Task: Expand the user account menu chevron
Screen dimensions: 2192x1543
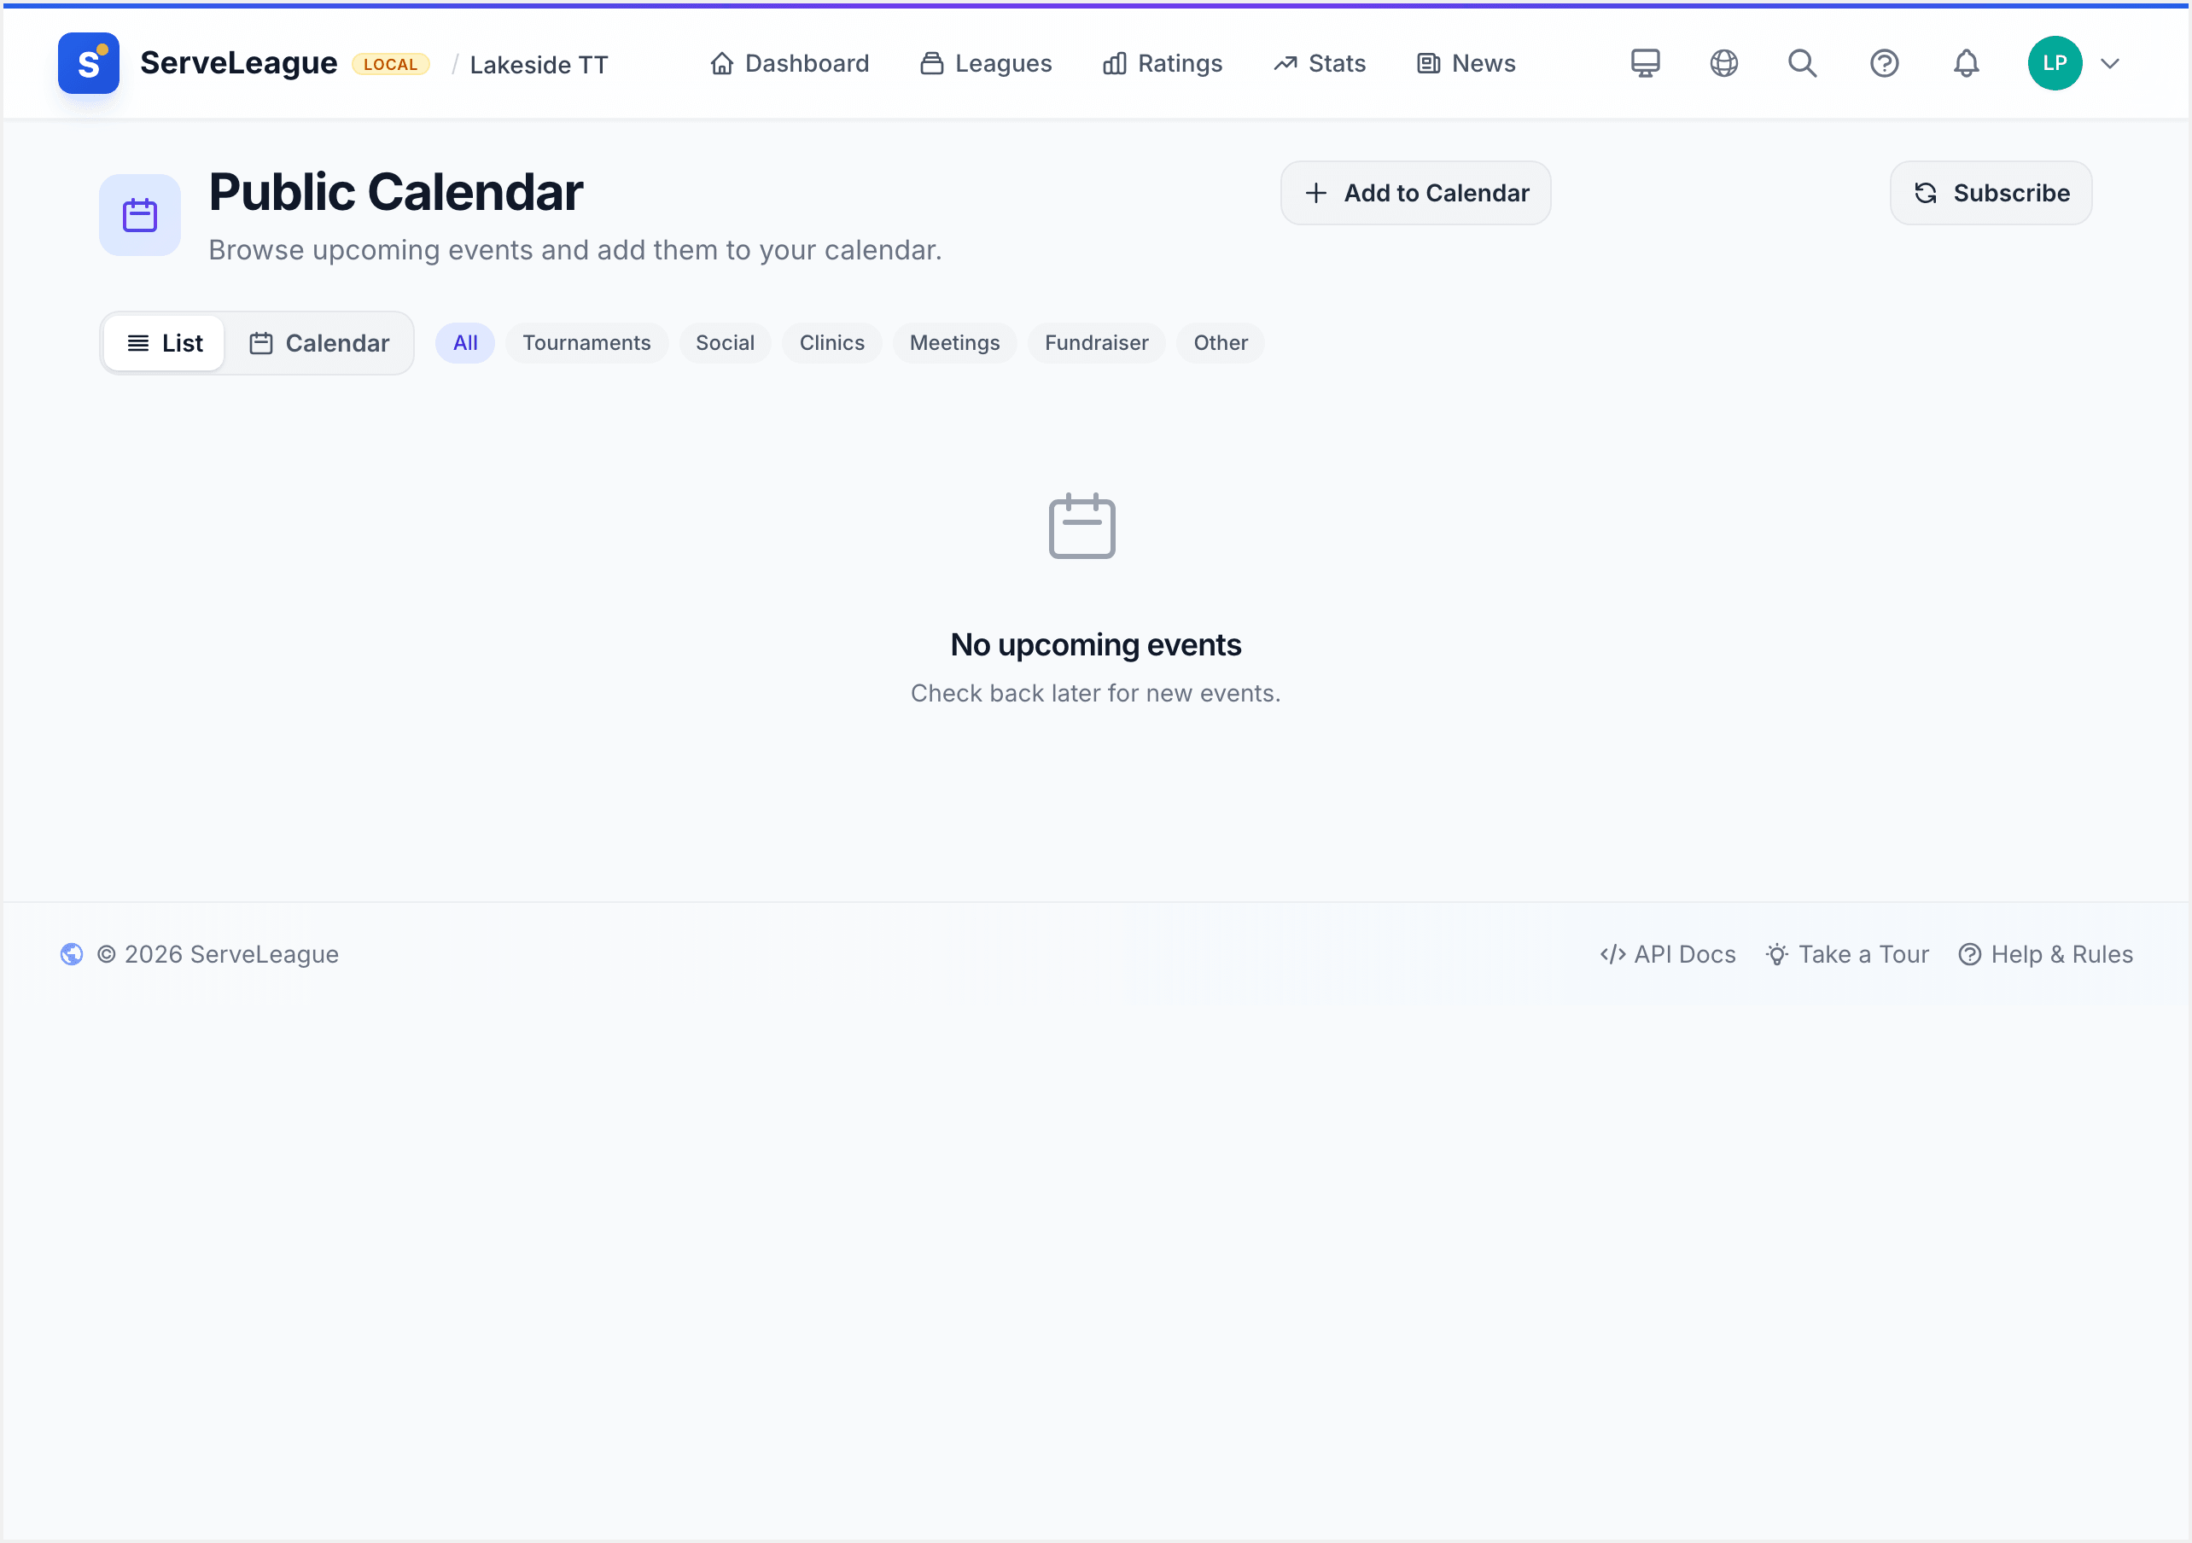Action: tap(2110, 64)
